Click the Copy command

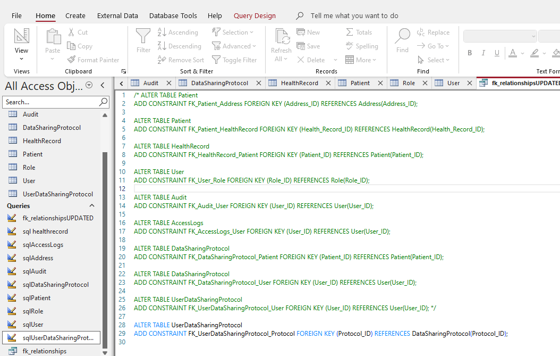[80, 46]
